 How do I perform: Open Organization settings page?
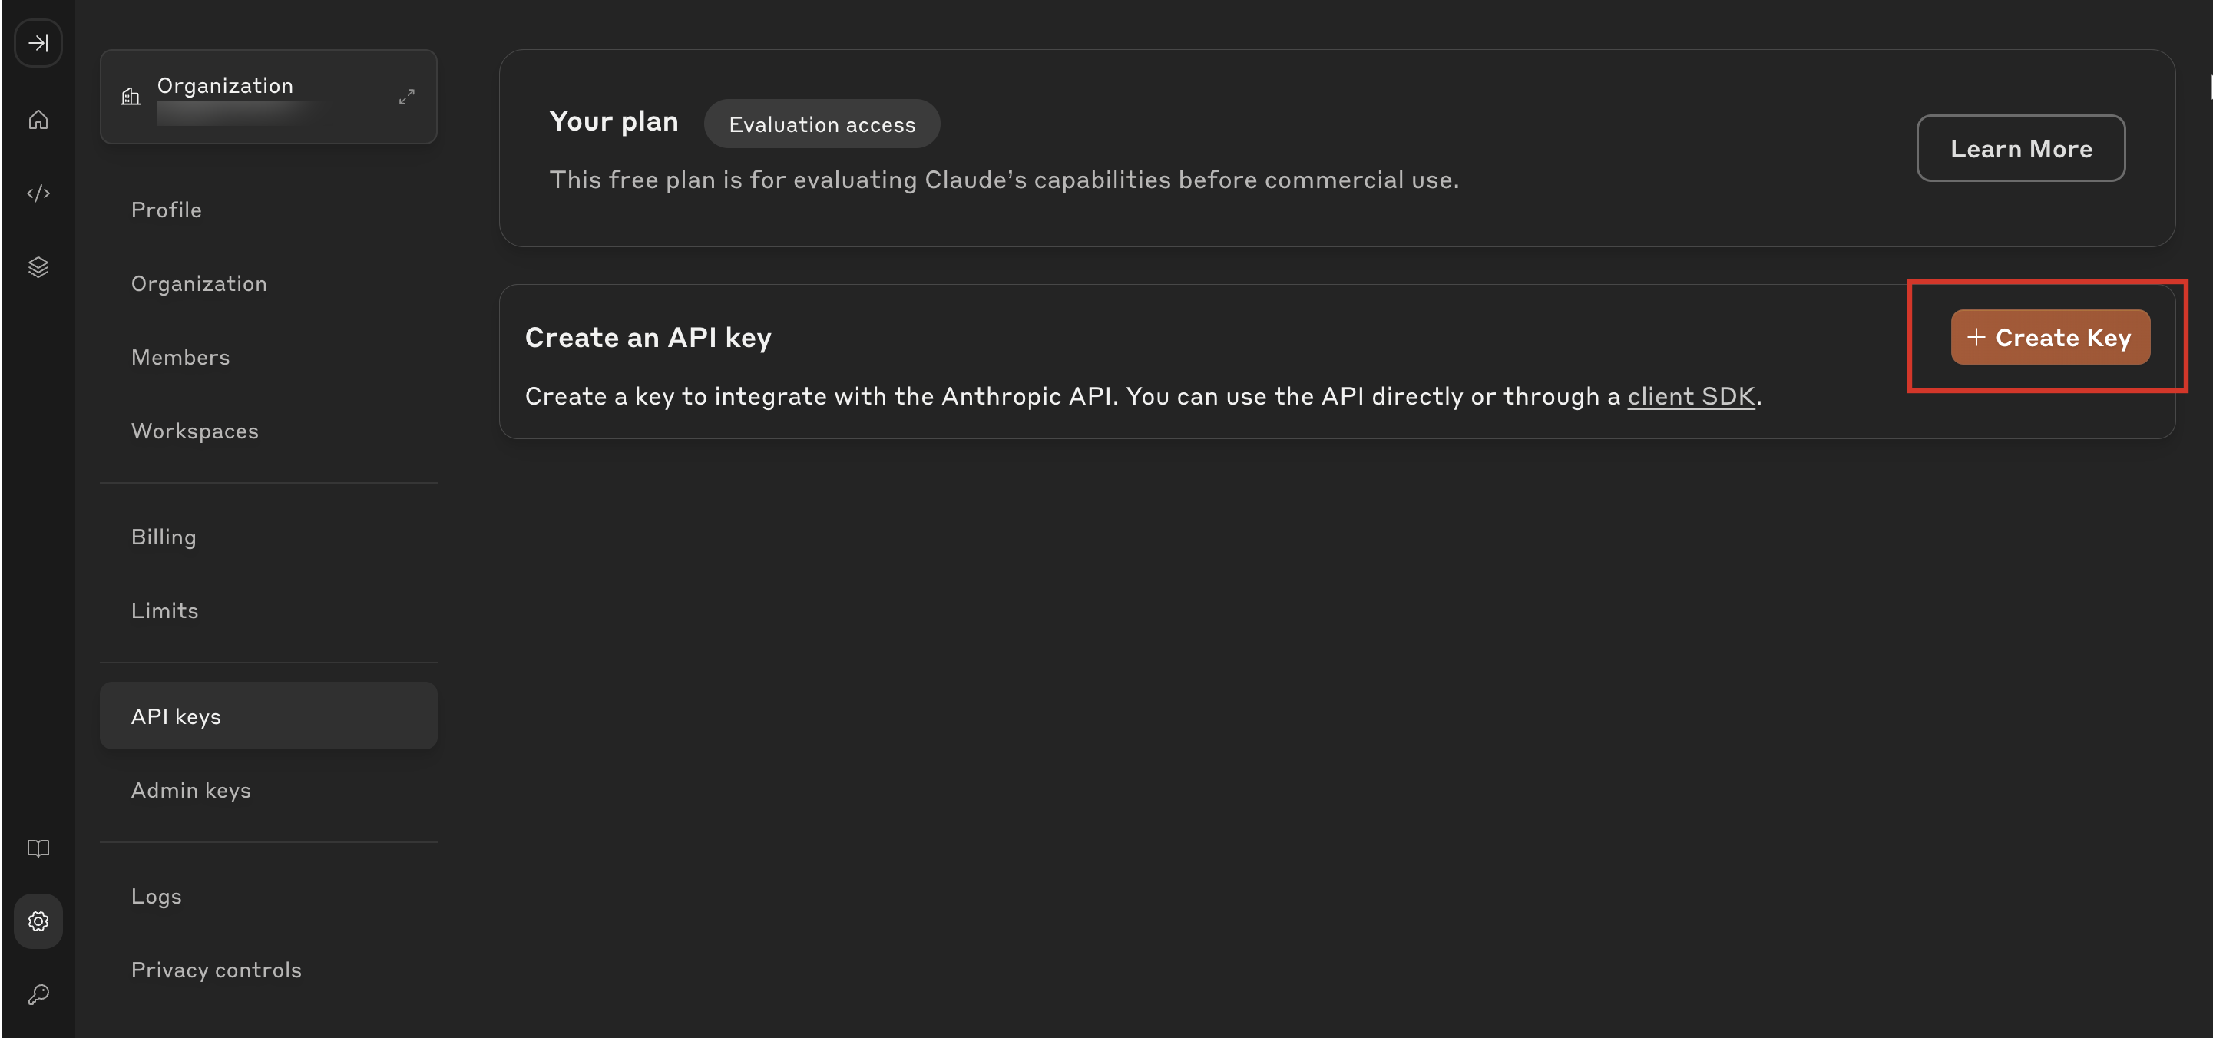[x=198, y=283]
